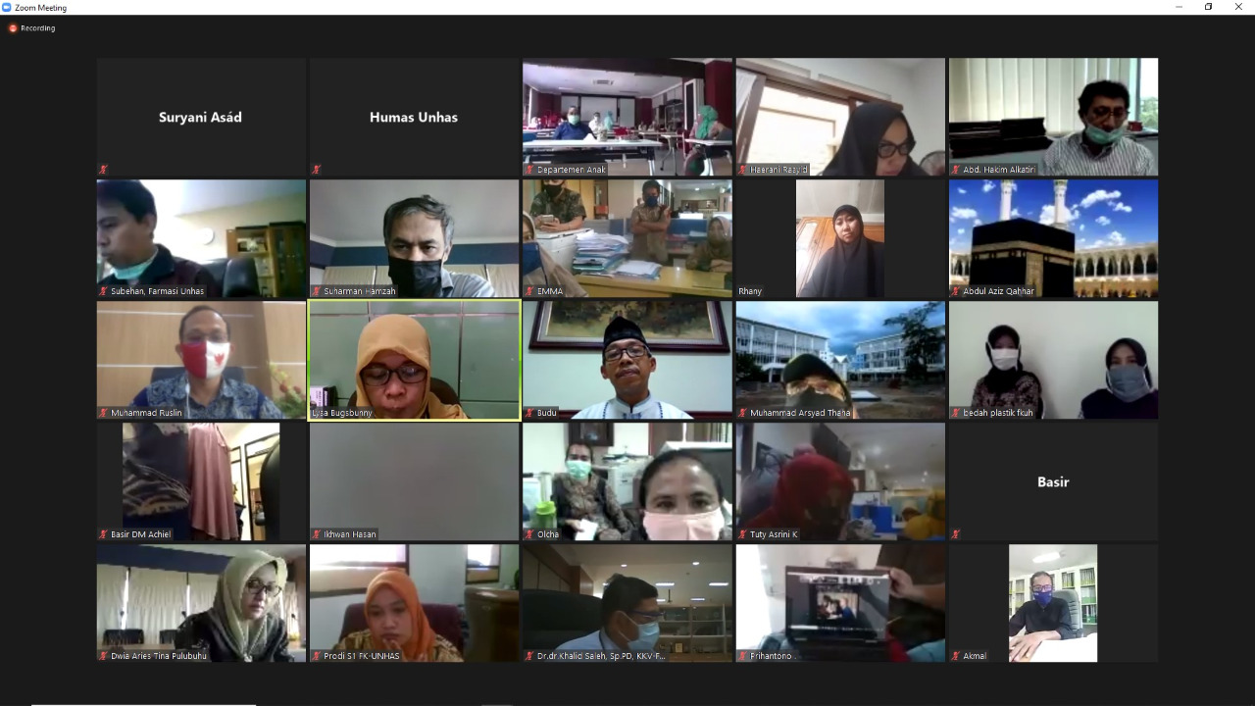Click muted mic icon beside Departemen Anak
This screenshot has width=1255, height=706.
click(529, 170)
